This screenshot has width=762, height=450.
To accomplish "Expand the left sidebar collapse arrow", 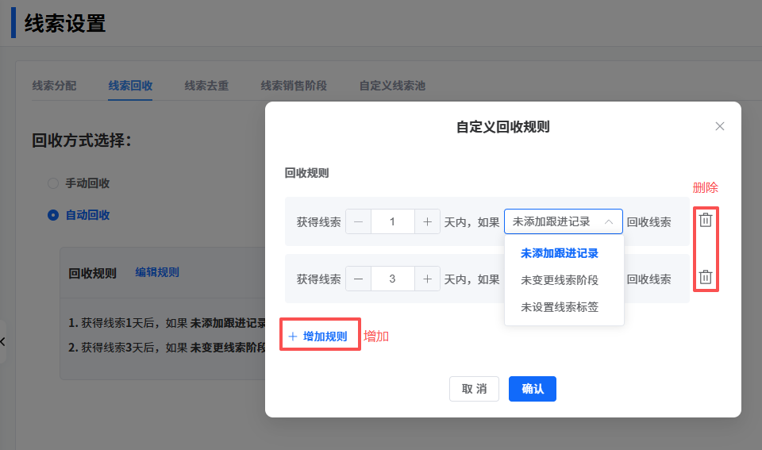I will tap(3, 341).
